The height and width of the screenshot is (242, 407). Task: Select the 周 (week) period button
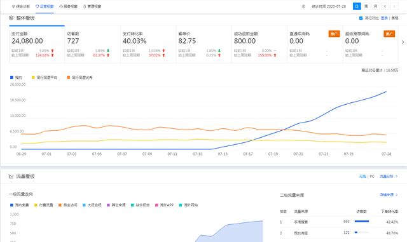pos(366,6)
